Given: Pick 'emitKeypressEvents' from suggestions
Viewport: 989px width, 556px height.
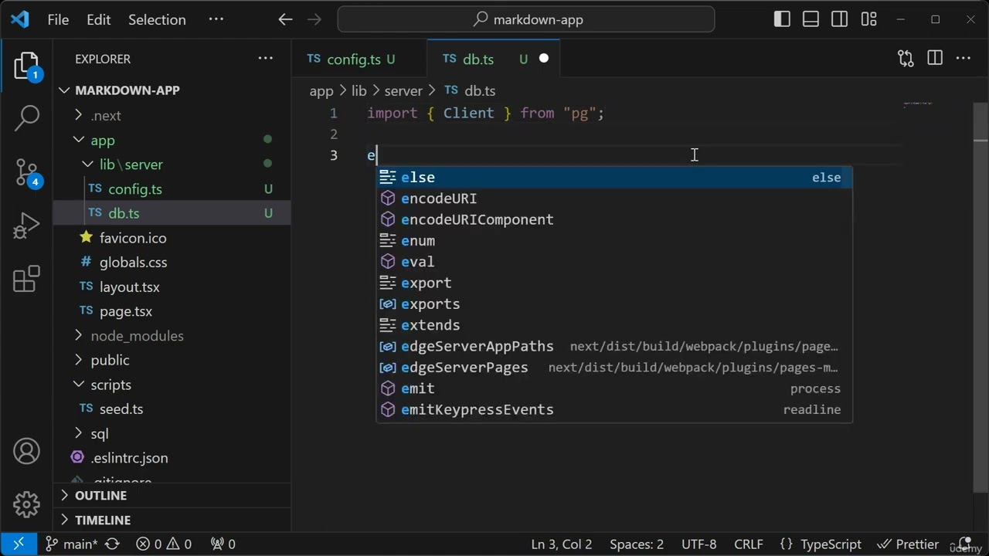Looking at the screenshot, I should [614, 410].
